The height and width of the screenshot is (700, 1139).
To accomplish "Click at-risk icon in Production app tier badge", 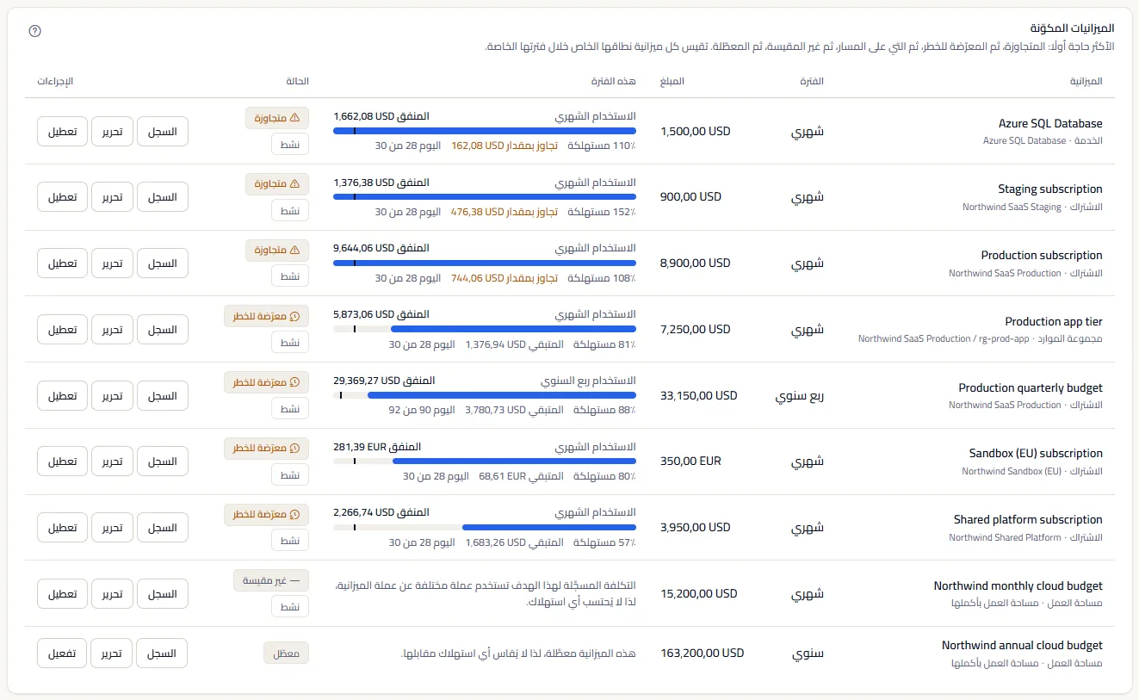I will point(294,316).
